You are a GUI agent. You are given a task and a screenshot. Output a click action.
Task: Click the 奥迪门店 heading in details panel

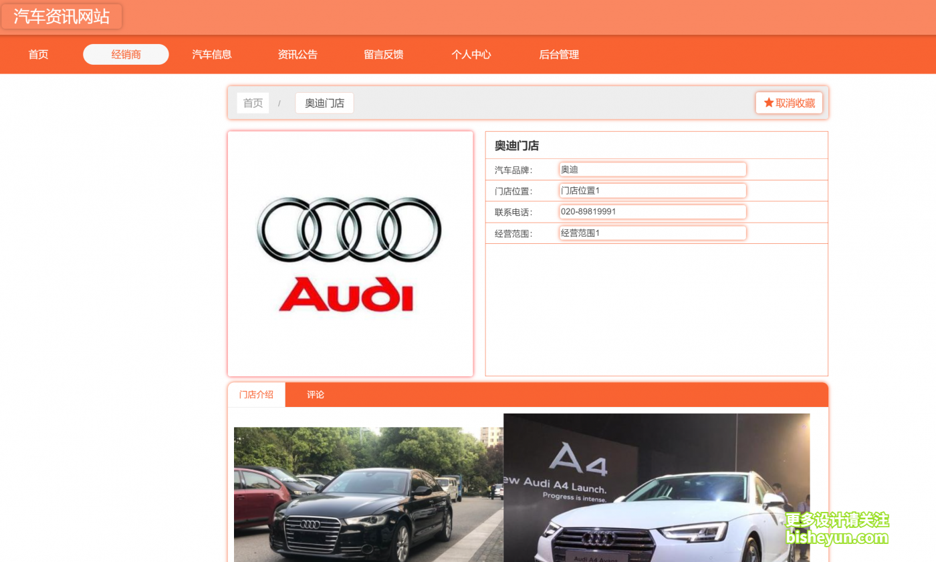tap(517, 146)
